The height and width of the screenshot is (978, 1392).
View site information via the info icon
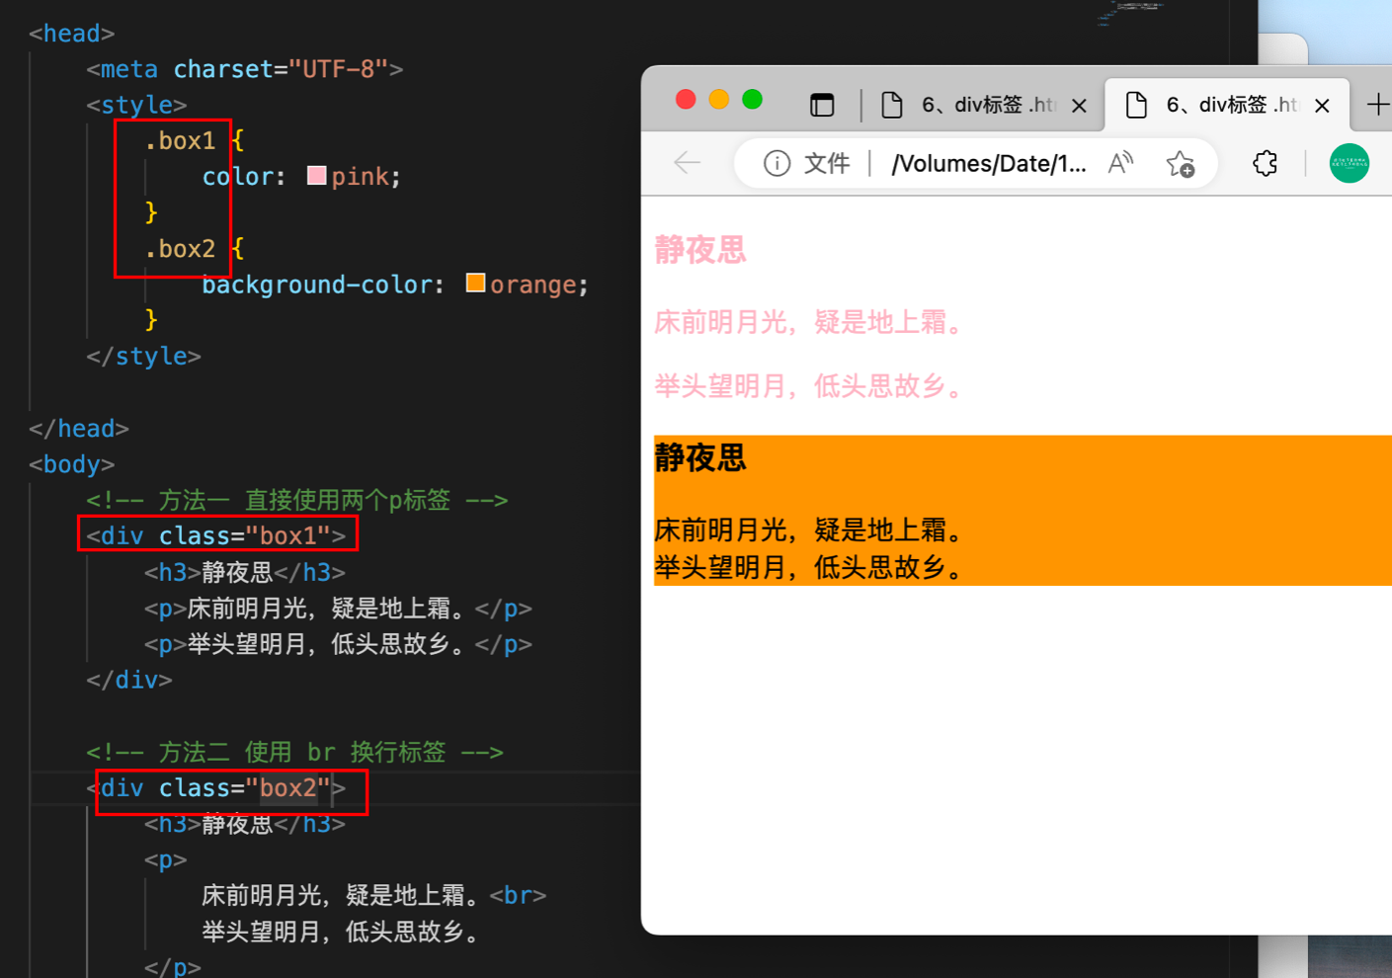point(777,163)
